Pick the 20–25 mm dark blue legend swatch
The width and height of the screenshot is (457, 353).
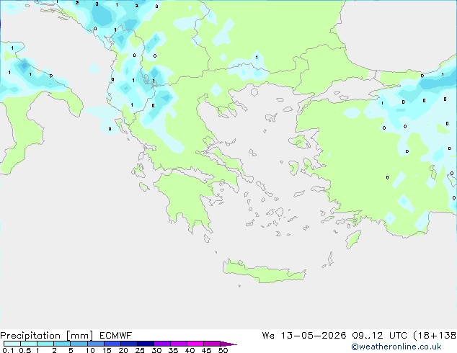(128, 344)
